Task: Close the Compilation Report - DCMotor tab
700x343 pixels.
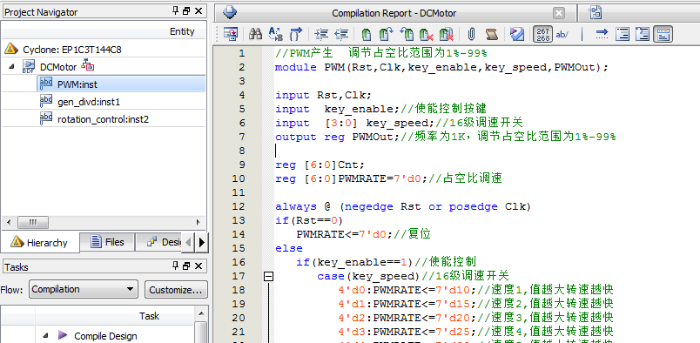Action: (x=559, y=13)
